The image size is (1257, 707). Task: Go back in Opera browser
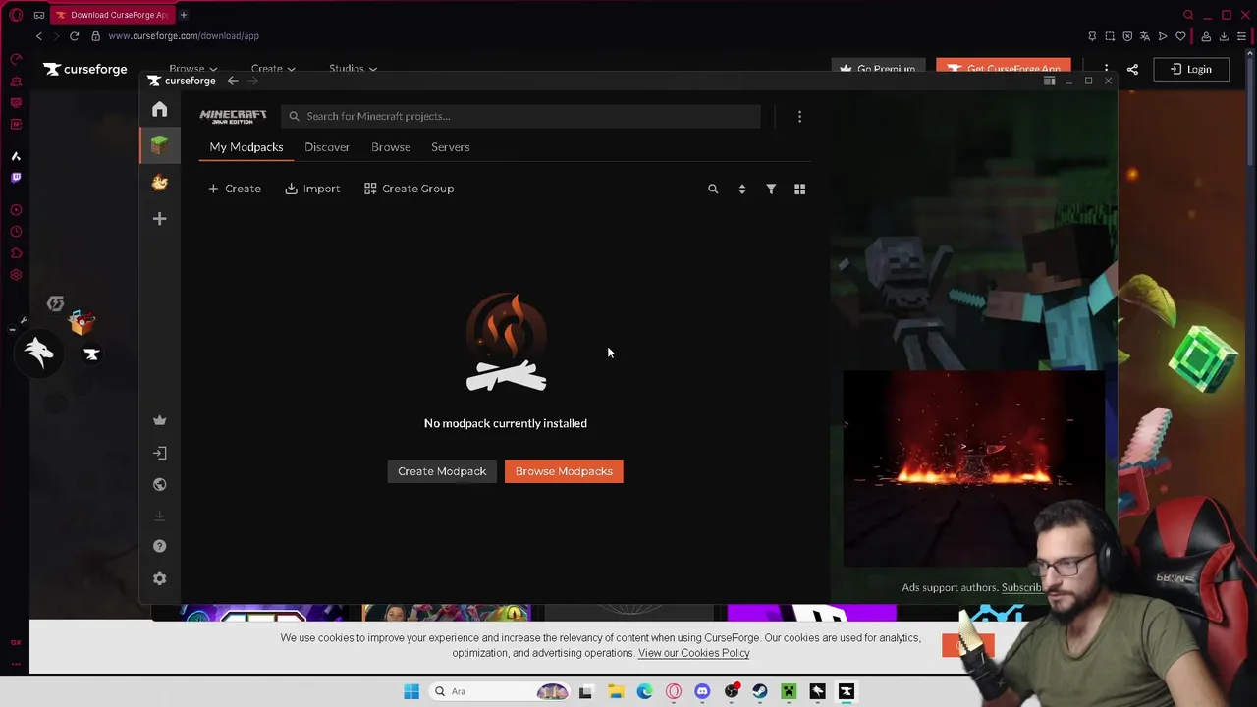(x=38, y=36)
